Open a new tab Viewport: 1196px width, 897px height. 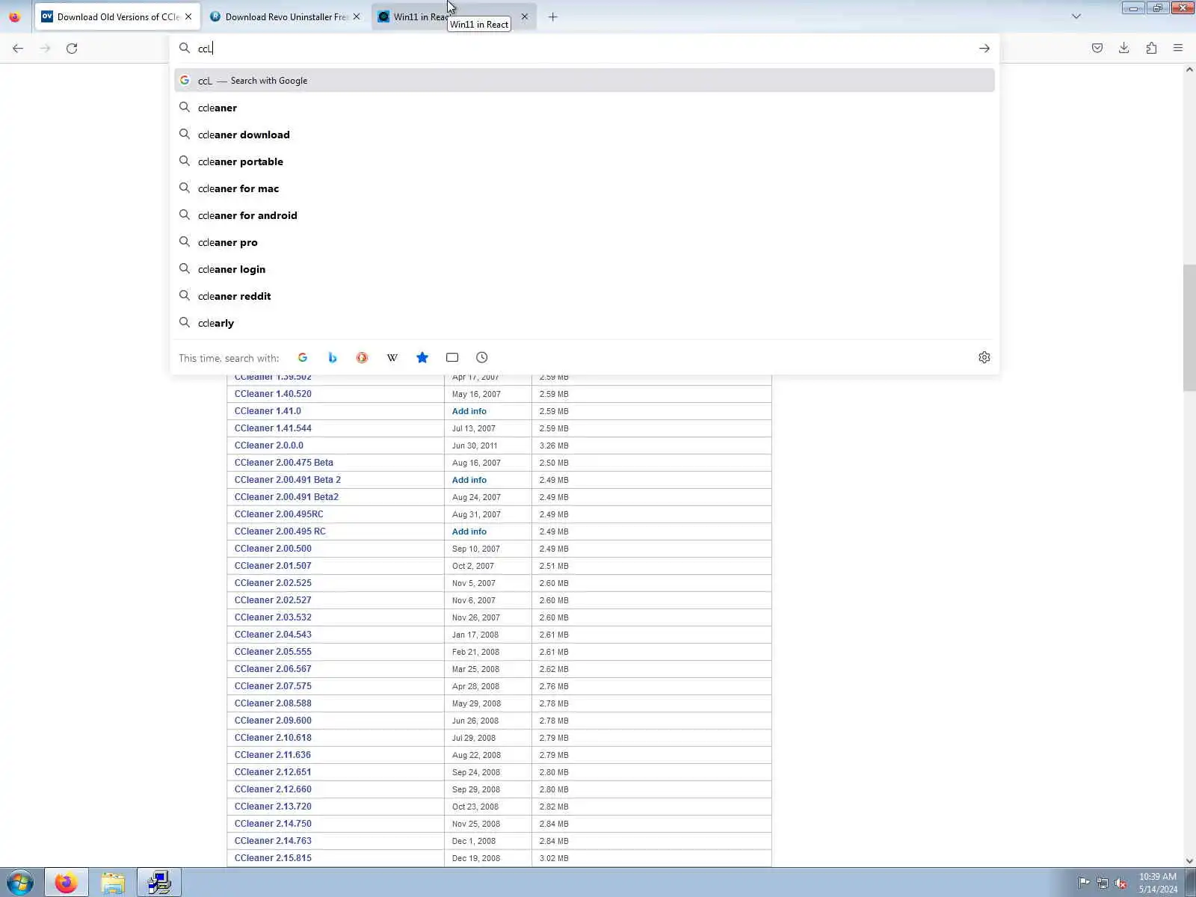(x=553, y=16)
